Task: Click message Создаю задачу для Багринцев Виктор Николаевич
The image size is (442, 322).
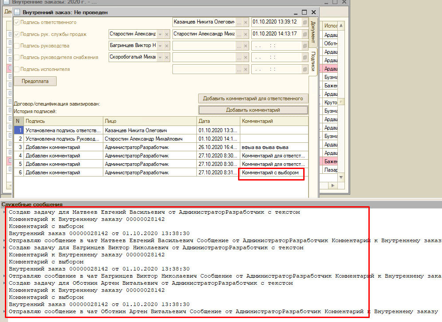Action: pos(156,247)
